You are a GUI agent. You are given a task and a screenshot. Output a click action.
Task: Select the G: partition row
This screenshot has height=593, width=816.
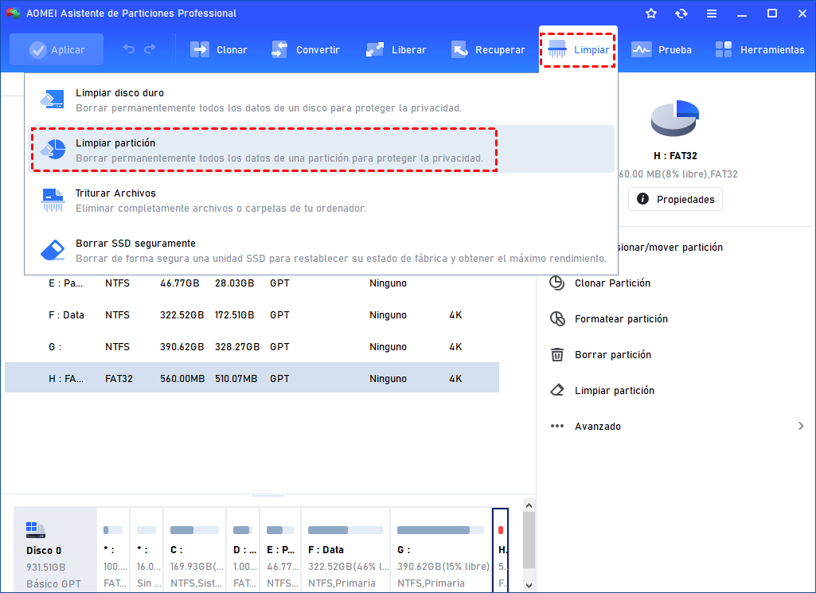click(x=252, y=347)
